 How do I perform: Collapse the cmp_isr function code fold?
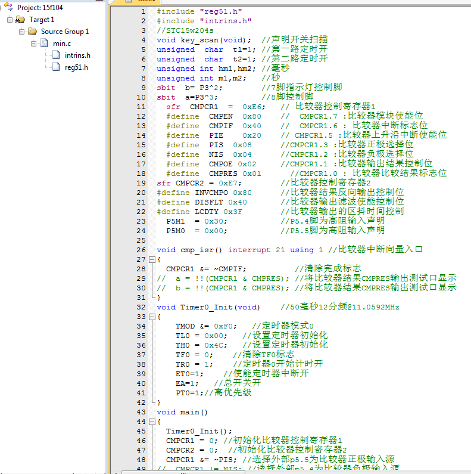[x=152, y=260]
